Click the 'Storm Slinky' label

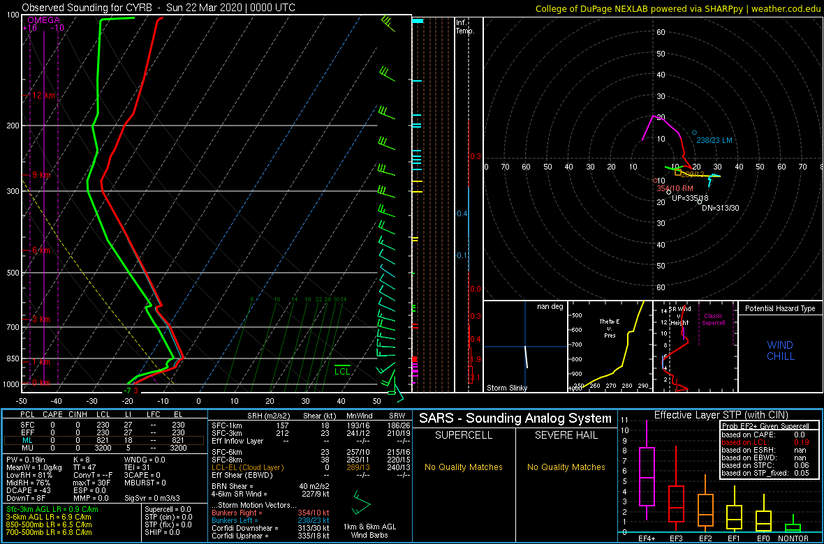(x=506, y=388)
